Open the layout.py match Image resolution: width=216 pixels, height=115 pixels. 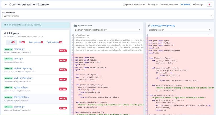[x=18, y=59]
